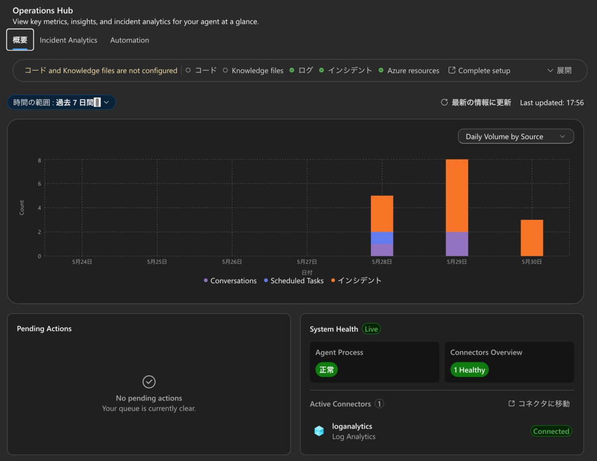Click the loganalytics connector cube icon
Screen dimensions: 597x461
point(319,431)
